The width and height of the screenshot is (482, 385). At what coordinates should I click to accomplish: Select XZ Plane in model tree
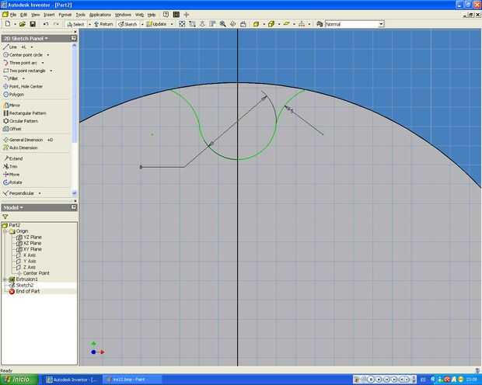[x=29, y=243]
